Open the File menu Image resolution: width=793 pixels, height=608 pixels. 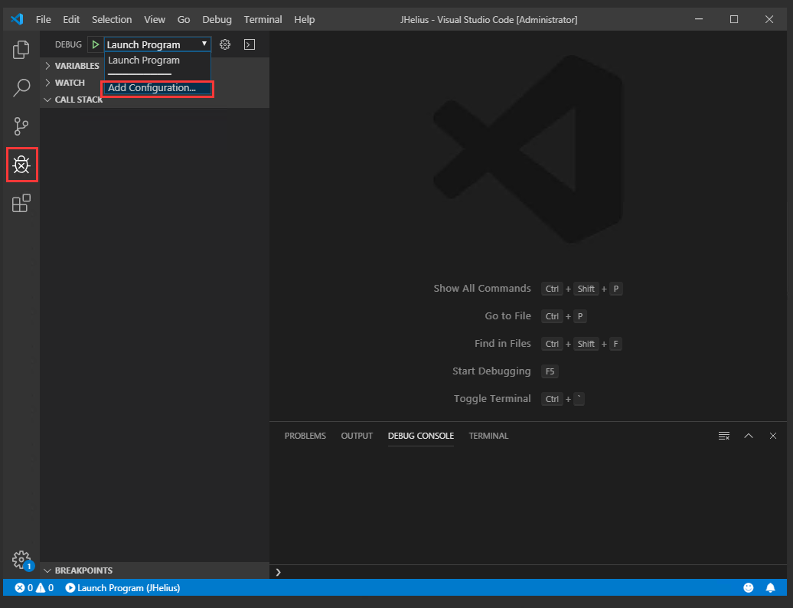[x=44, y=19]
